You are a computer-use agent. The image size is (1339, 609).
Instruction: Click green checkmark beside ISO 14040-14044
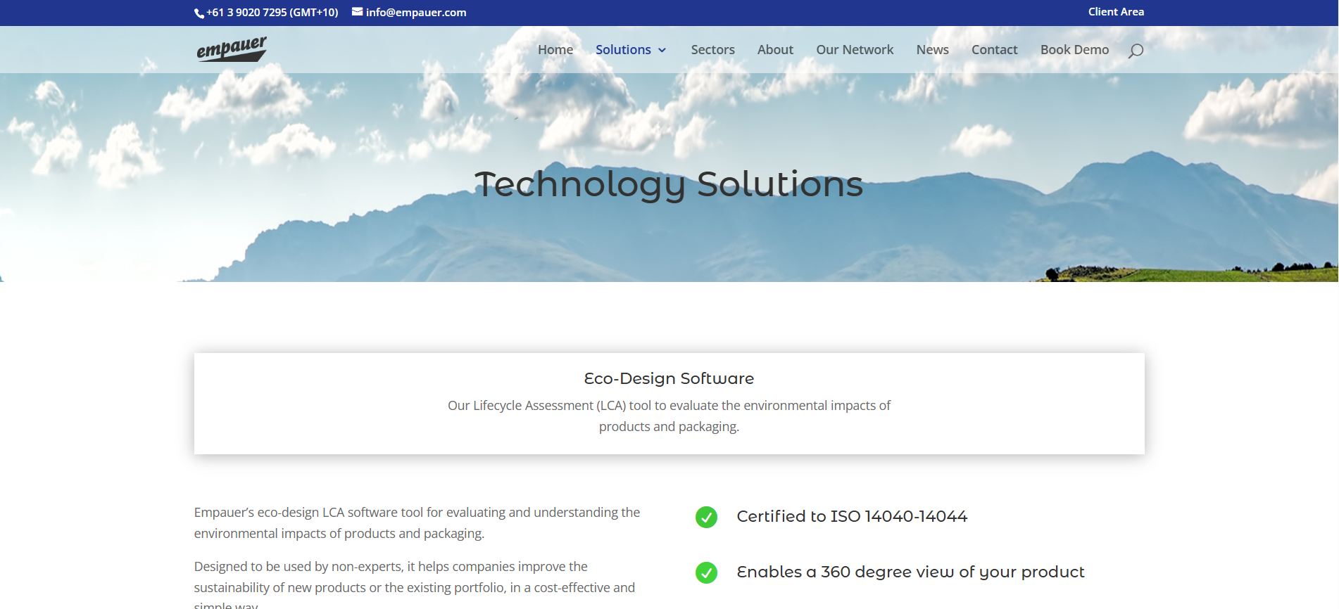pyautogui.click(x=706, y=517)
